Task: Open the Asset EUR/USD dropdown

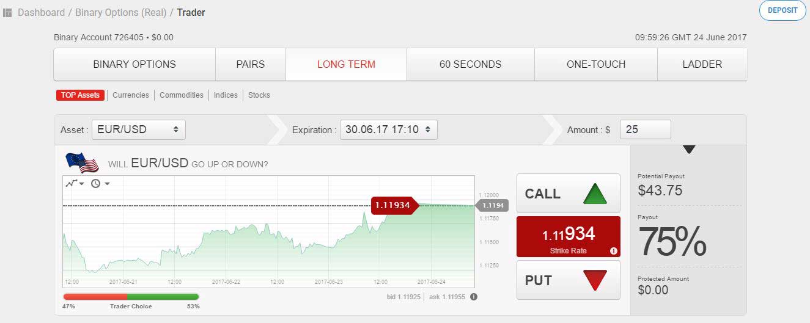Action: 139,129
